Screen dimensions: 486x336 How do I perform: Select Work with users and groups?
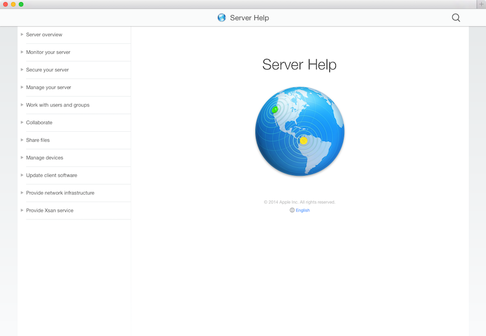click(58, 105)
